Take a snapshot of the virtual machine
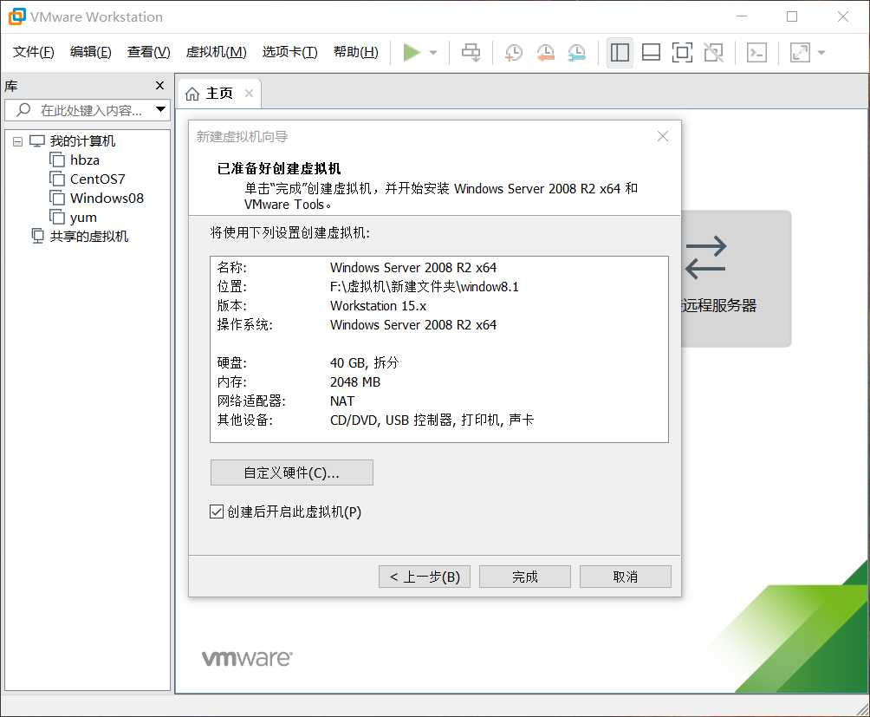 tap(514, 53)
